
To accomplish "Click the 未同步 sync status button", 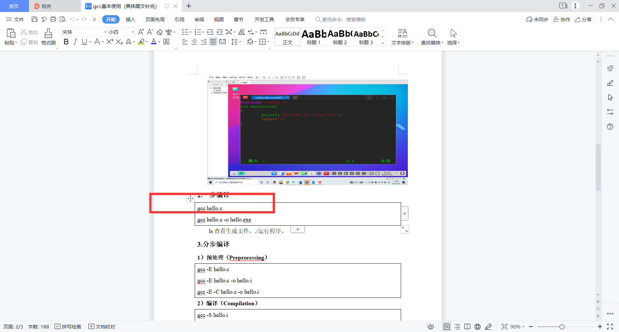I will click(537, 19).
